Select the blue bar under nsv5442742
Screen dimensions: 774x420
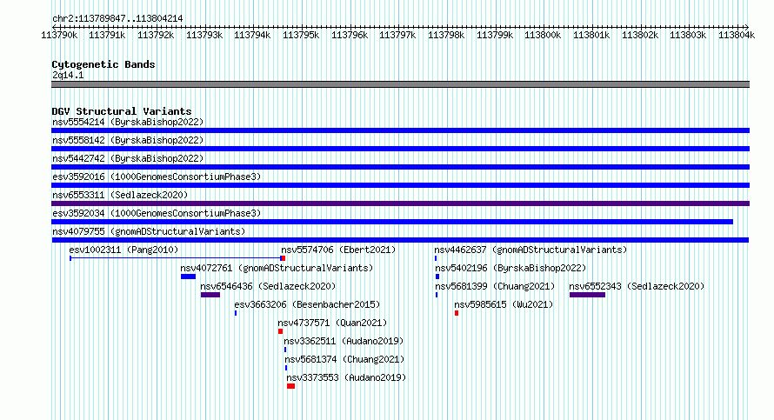click(400, 167)
